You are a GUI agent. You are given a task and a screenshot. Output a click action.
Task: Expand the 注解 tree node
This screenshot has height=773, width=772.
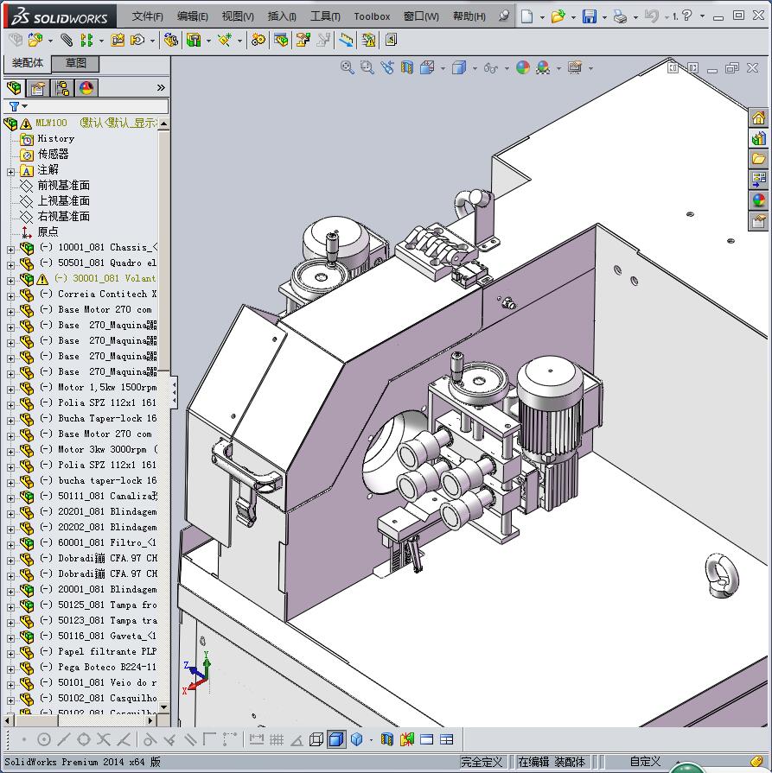click(x=10, y=172)
